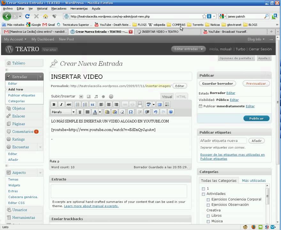The image size is (281, 230).
Task: Insert the More tag
Action: tap(140, 104)
